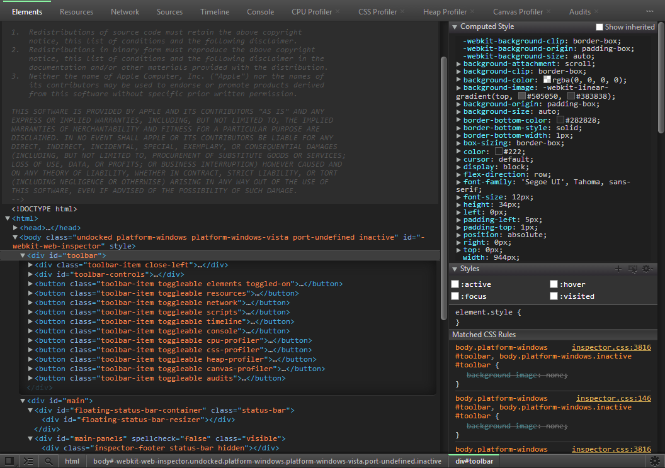
Task: Switch to the Network tab
Action: (x=125, y=11)
